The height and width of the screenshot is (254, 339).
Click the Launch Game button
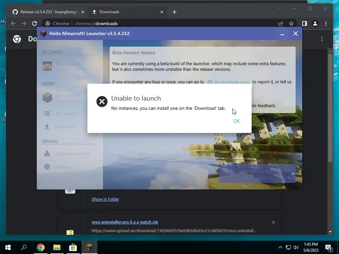[255, 173]
